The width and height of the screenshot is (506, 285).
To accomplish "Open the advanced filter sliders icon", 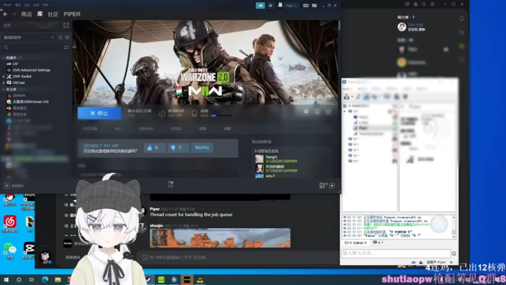I will 66,47.
